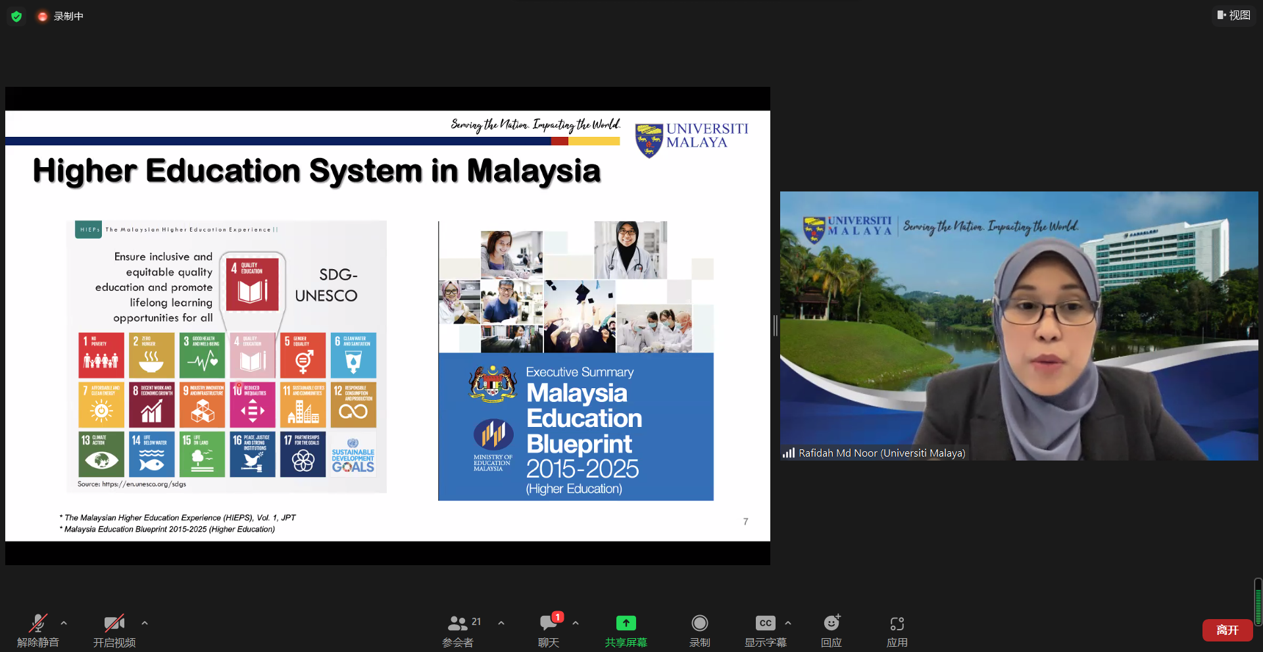This screenshot has height=652, width=1263.
Task: Expand participants options arrow
Action: pos(501,622)
